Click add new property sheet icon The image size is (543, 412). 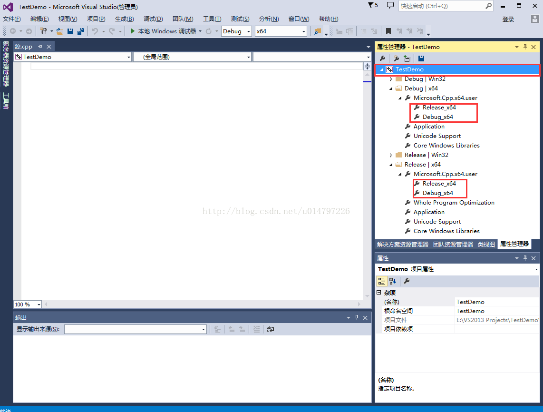(396, 58)
